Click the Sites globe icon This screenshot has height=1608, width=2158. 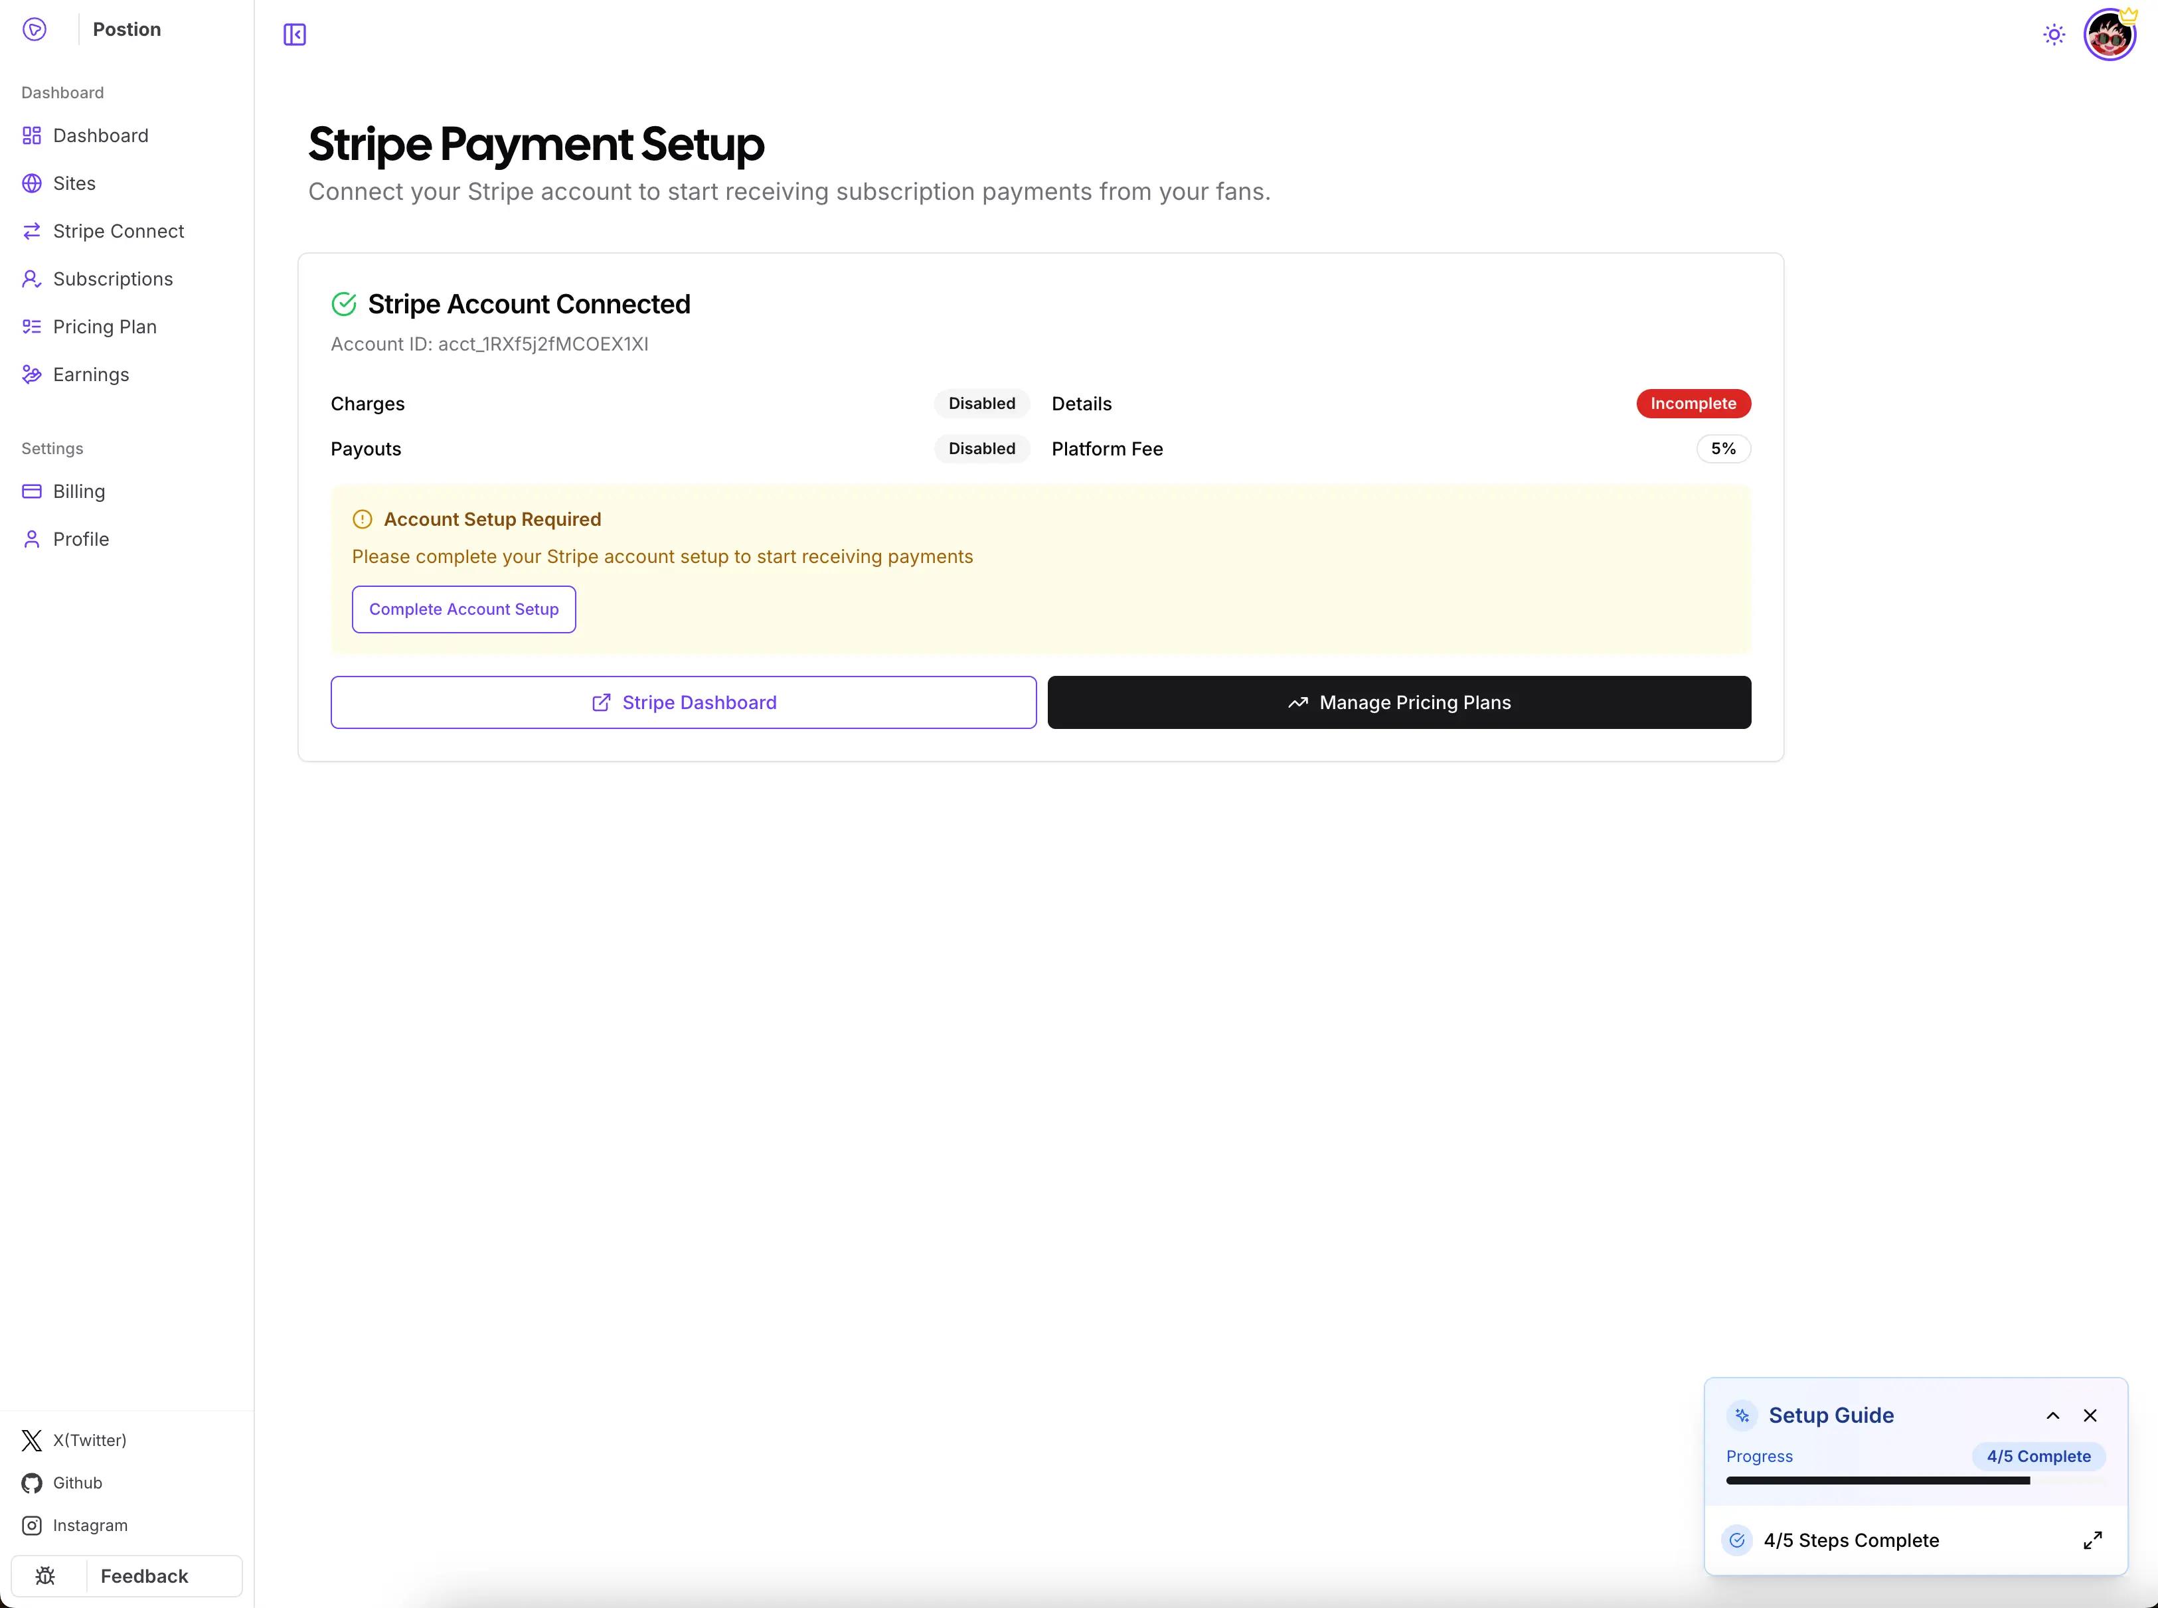point(32,183)
